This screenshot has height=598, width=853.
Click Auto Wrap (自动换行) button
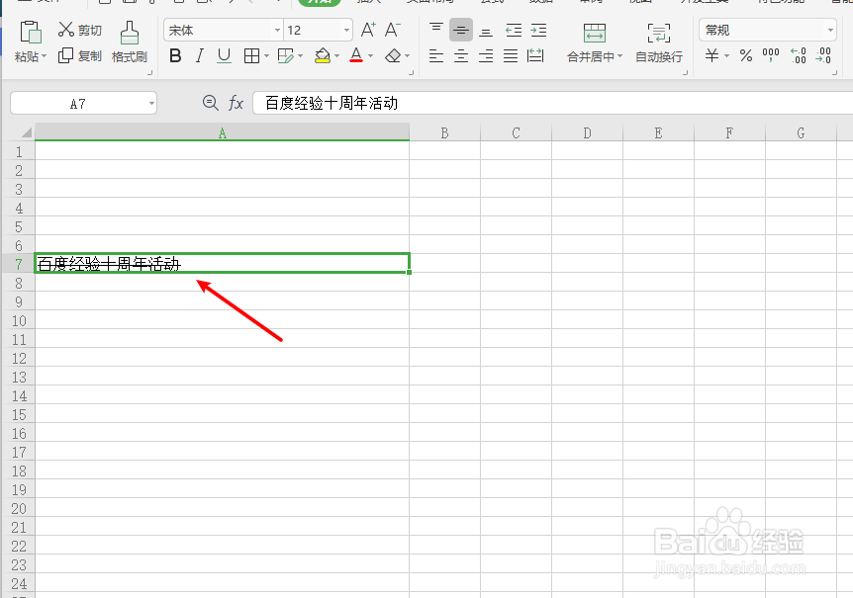point(659,43)
